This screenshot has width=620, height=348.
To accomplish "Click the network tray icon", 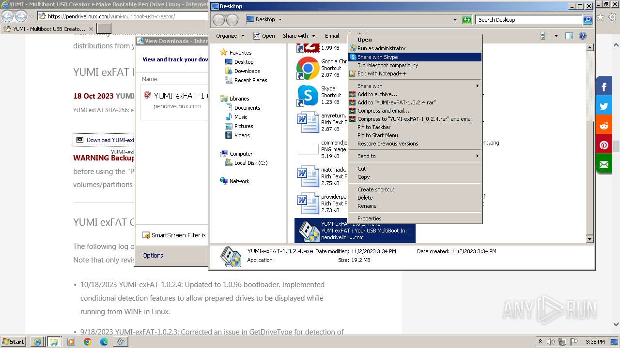I will coord(562,342).
